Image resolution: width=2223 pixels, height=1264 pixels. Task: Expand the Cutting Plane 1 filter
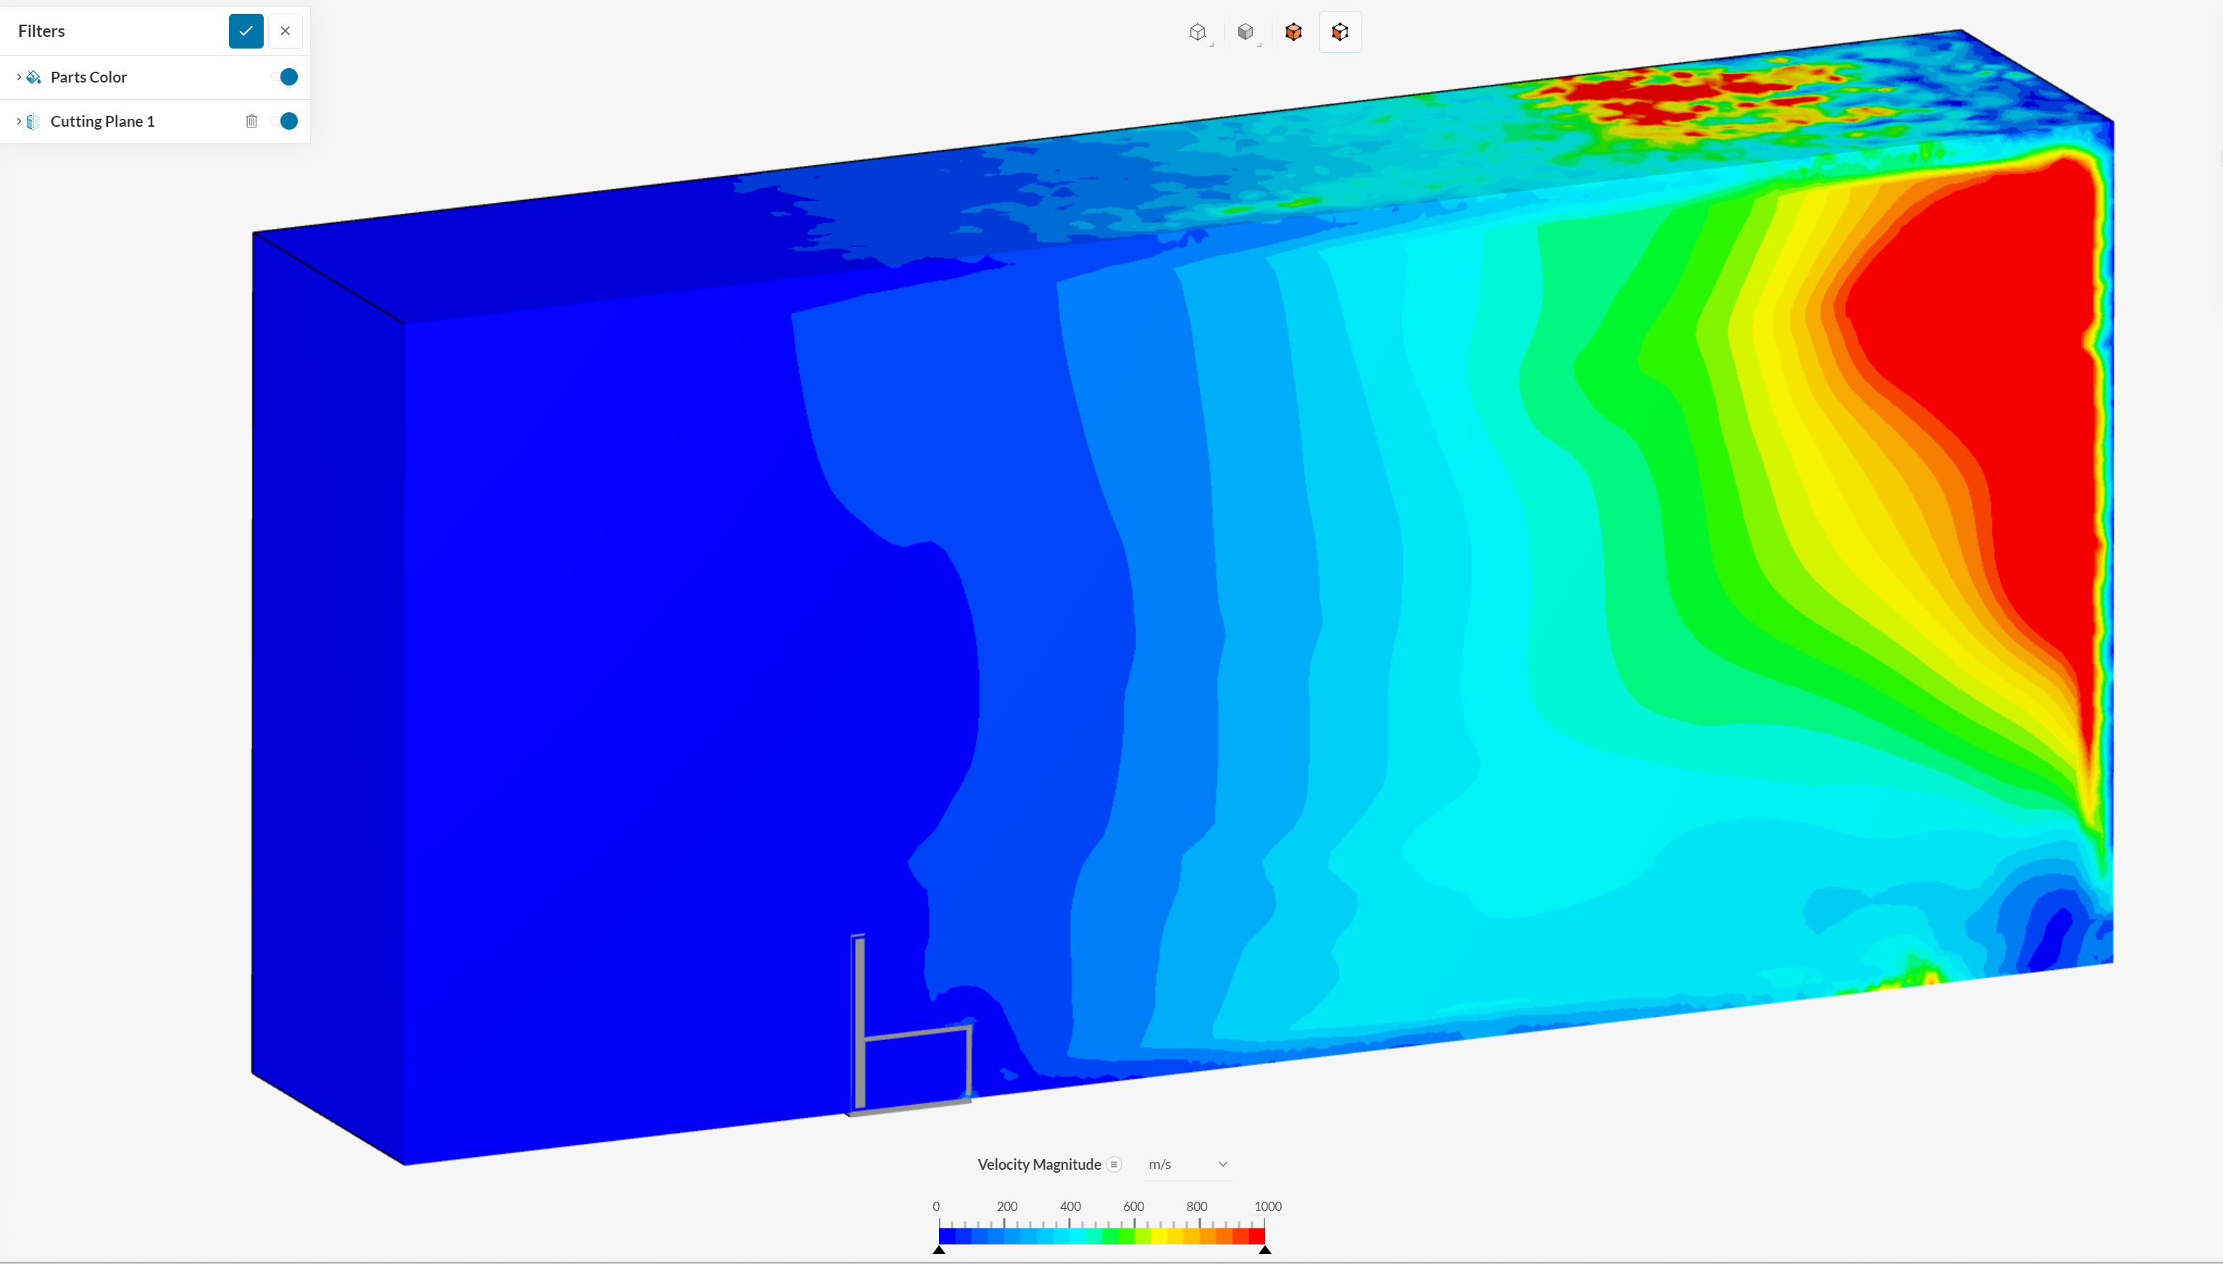pos(18,122)
